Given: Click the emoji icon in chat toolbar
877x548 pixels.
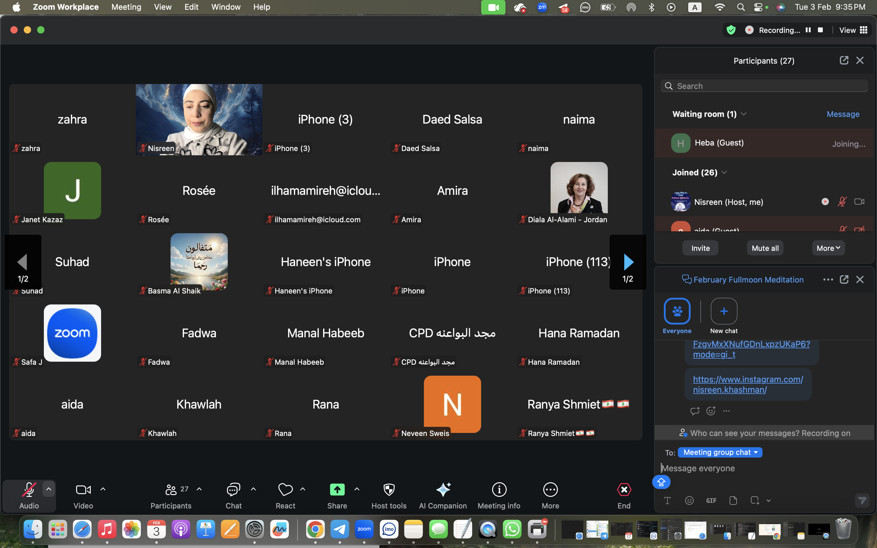Looking at the screenshot, I should click(x=689, y=501).
